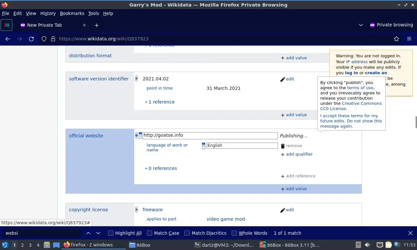Jump to previous find match arrow
The image size is (417, 250).
click(x=88, y=233)
